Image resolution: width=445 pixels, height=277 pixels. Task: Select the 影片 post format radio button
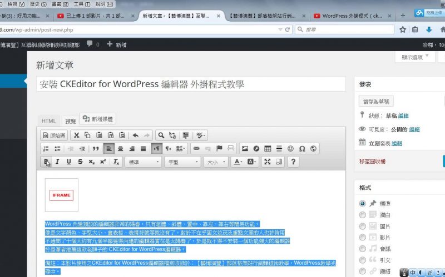point(363,237)
